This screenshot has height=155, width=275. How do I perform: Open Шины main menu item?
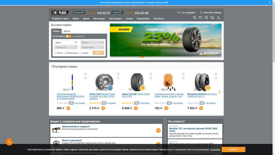click(76, 18)
